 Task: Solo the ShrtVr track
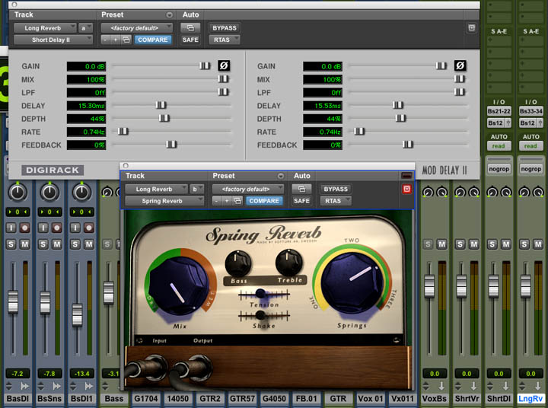(x=460, y=244)
